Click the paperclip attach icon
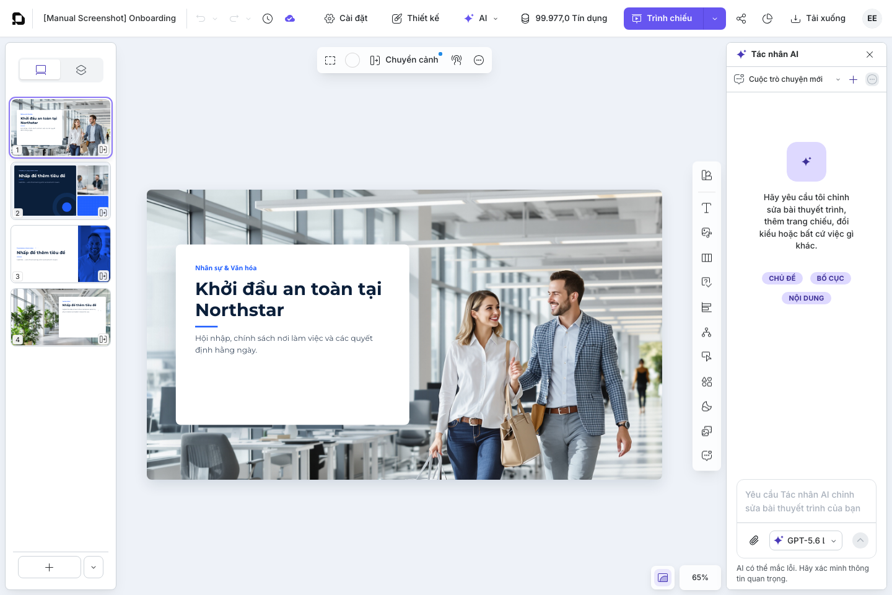Viewport: 892px width, 595px height. pyautogui.click(x=754, y=540)
